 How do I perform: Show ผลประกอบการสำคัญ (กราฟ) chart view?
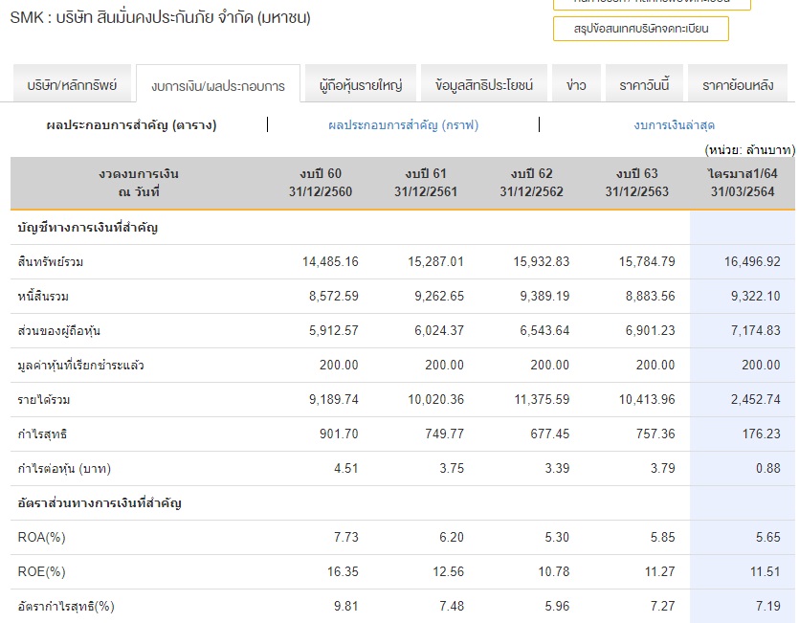tap(403, 125)
